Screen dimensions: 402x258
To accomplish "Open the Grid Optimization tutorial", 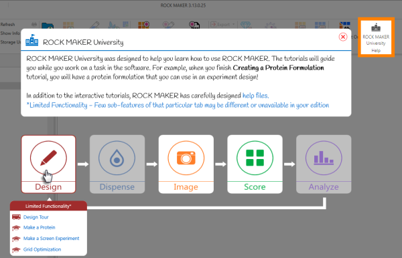I will (x=42, y=249).
